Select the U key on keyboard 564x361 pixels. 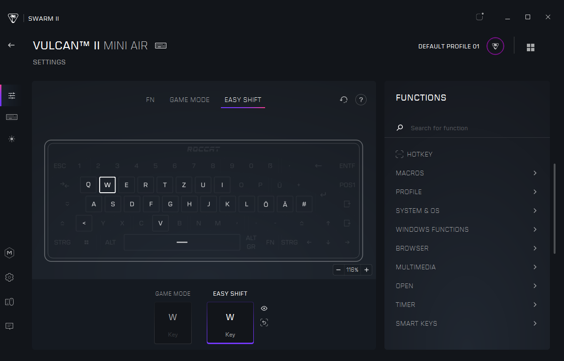(203, 185)
